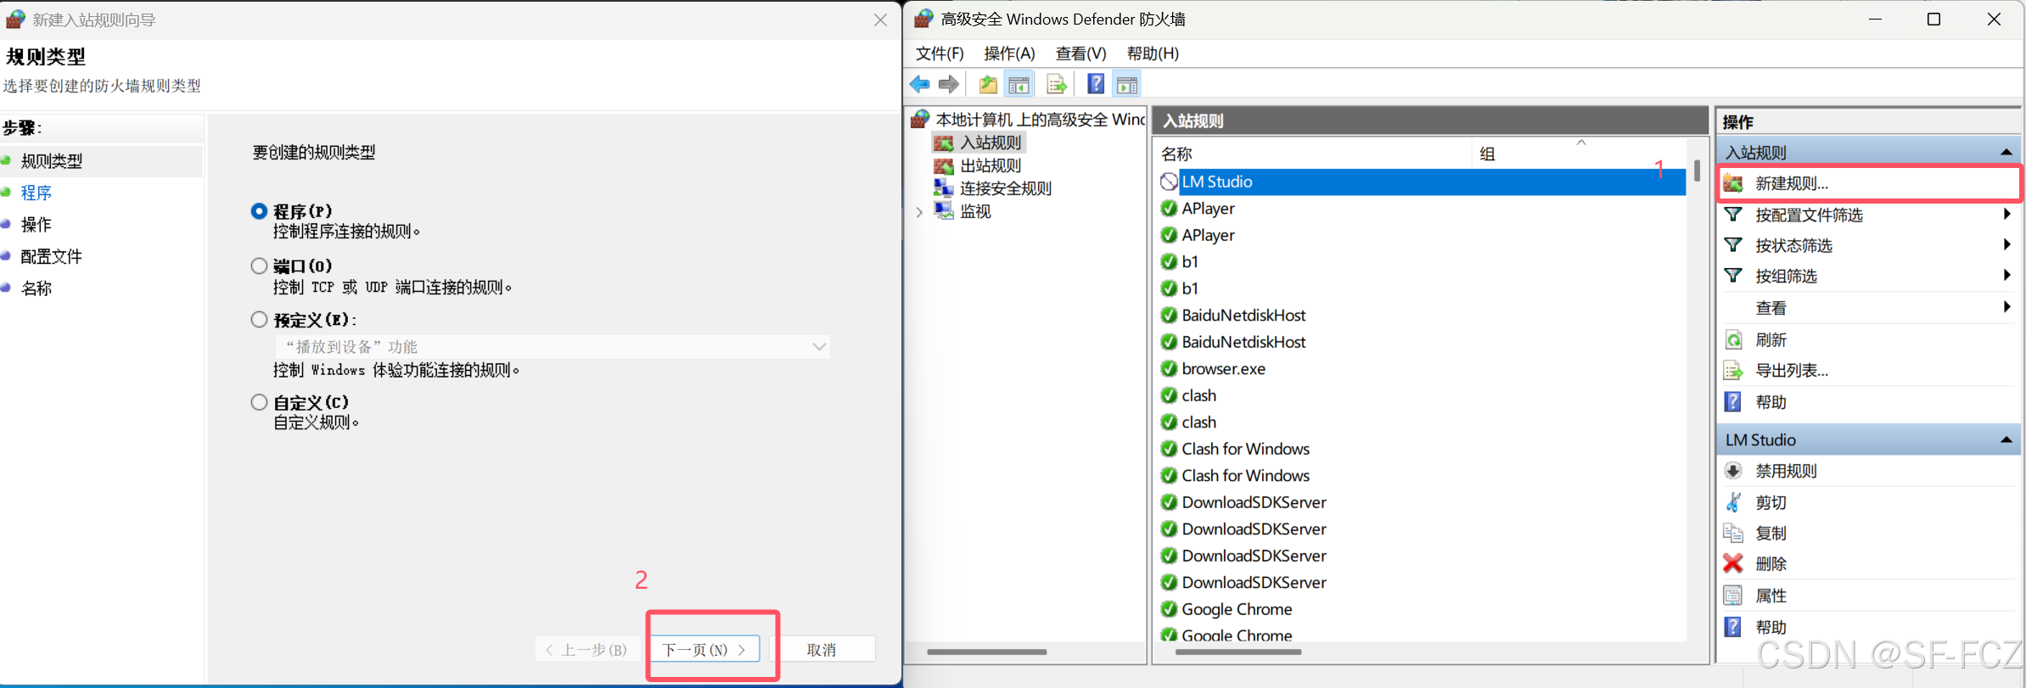Click the blue Help toolbar icon
Viewport: 2026px width, 688px height.
click(x=1096, y=84)
